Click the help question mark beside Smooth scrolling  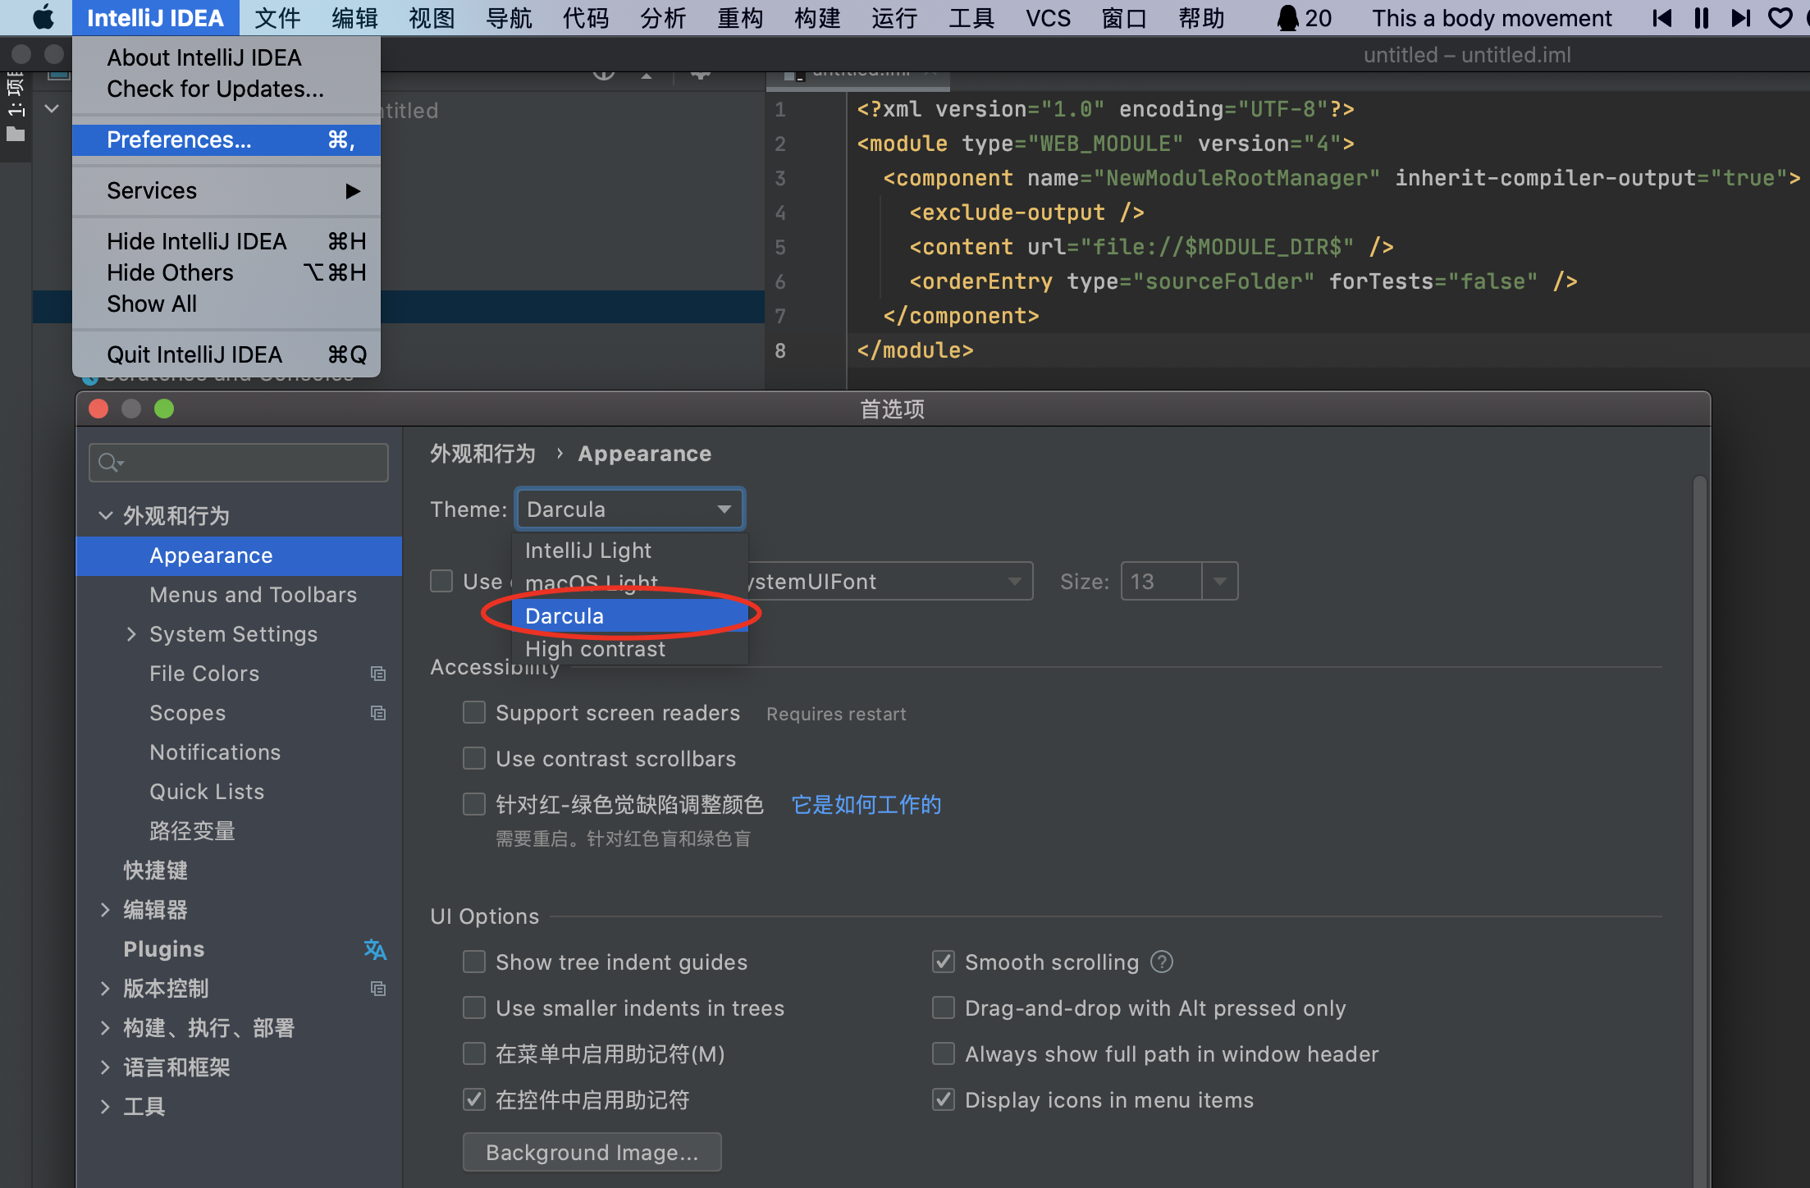coord(1162,962)
